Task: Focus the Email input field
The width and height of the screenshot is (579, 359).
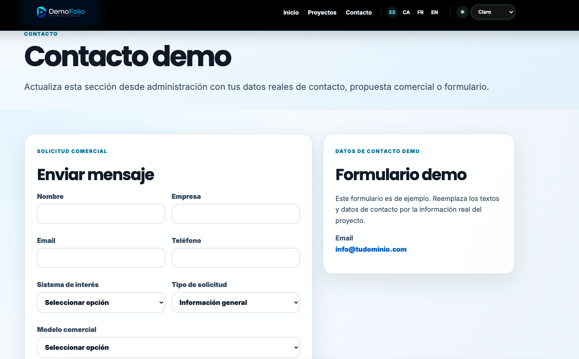Action: 101,258
